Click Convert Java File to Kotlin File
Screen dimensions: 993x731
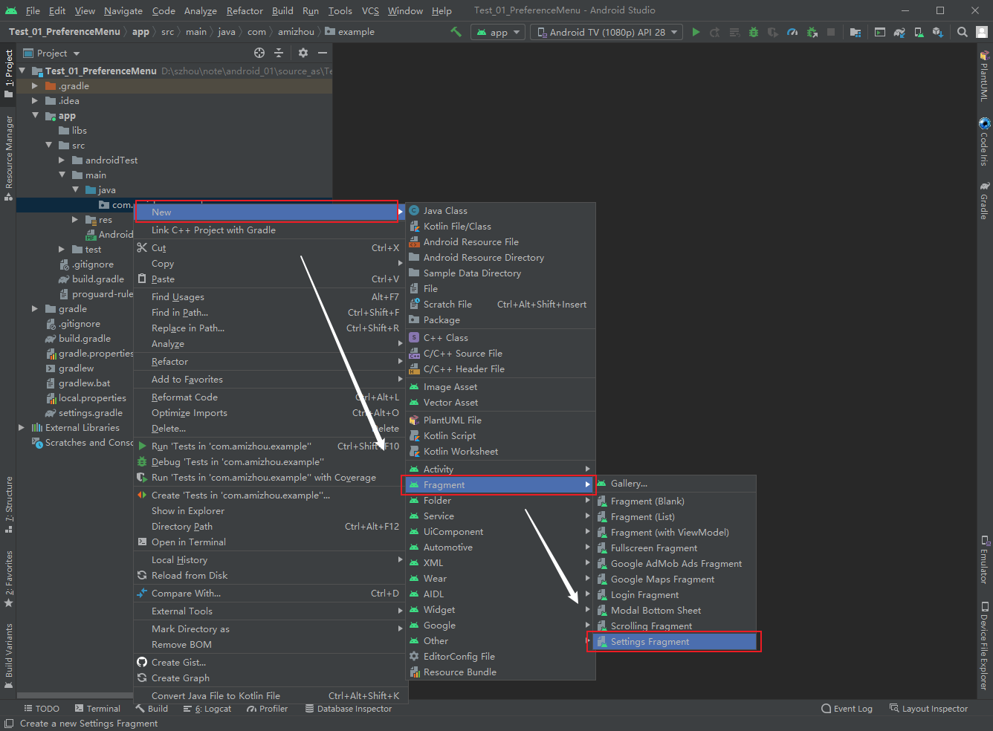point(270,696)
